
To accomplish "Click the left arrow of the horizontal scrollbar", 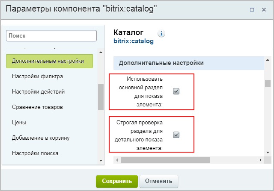I will pyautogui.click(x=117, y=160).
